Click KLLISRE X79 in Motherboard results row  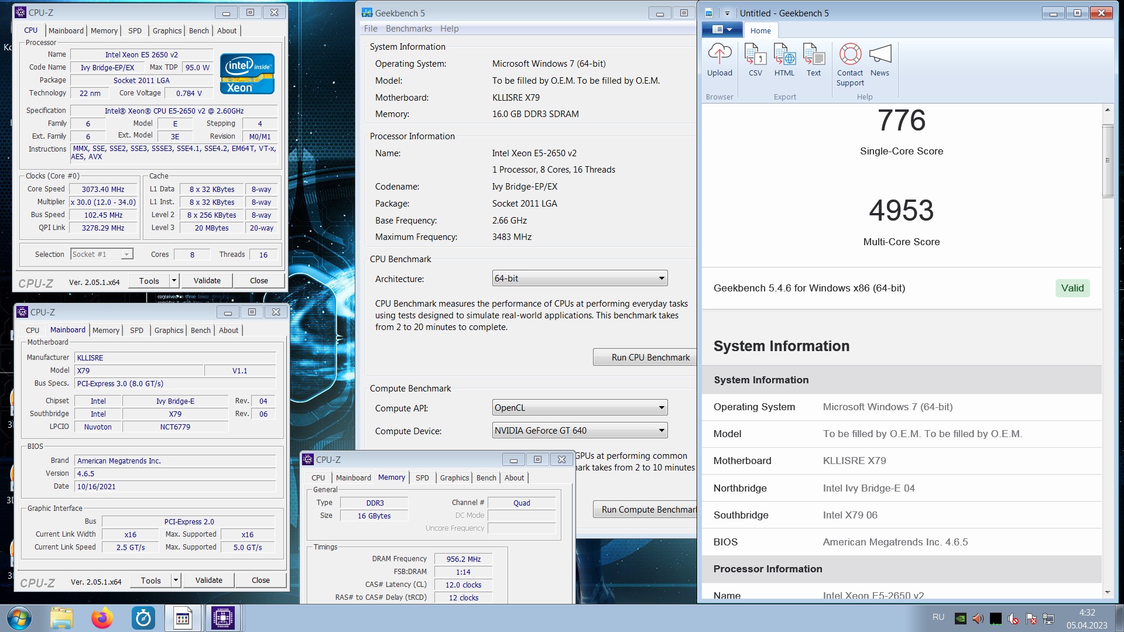(855, 461)
